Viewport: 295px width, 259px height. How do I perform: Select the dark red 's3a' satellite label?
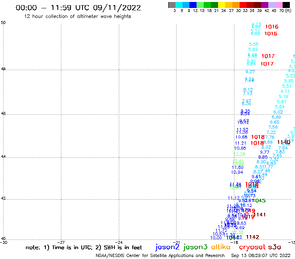pyautogui.click(x=275, y=247)
